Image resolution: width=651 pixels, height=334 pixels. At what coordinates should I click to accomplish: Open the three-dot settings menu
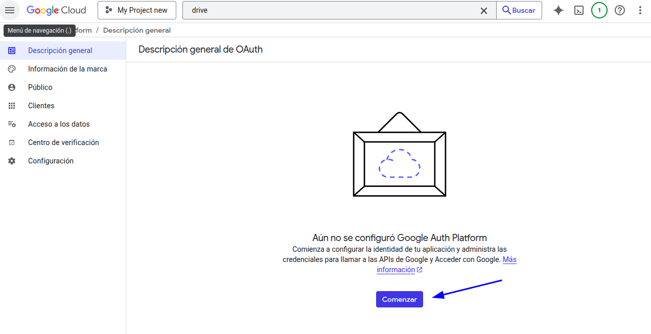pos(640,10)
